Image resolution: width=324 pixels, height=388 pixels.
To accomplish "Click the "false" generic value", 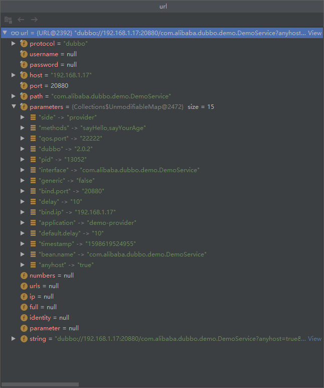I will pyautogui.click(x=86, y=181).
